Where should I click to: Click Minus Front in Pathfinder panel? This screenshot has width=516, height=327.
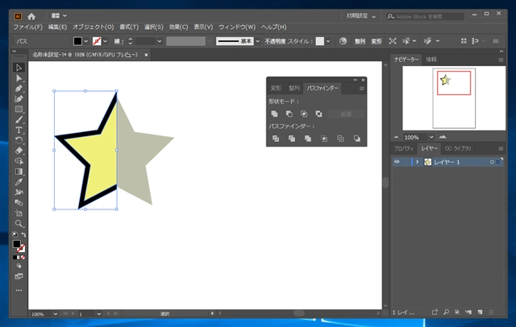tap(289, 114)
